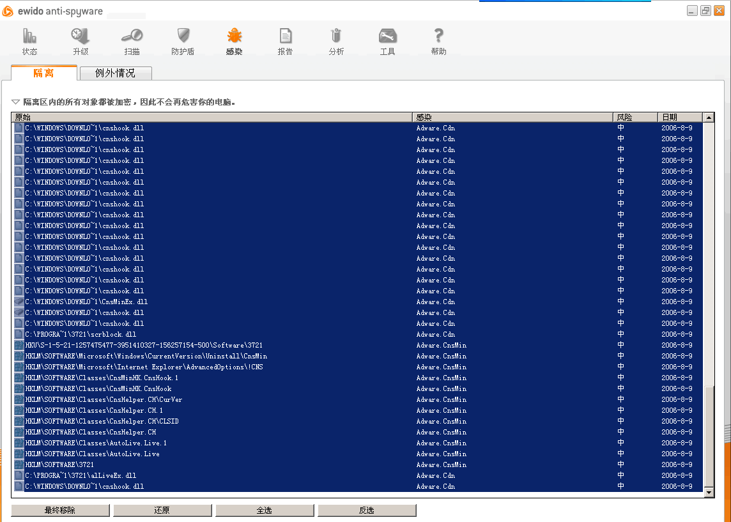Click file icon of CnsMinEx.dll row
The height and width of the screenshot is (522, 731).
coord(19,302)
